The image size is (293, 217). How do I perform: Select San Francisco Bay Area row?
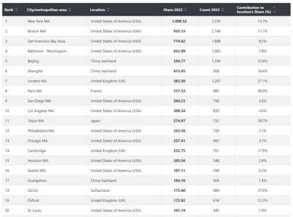(x=146, y=41)
